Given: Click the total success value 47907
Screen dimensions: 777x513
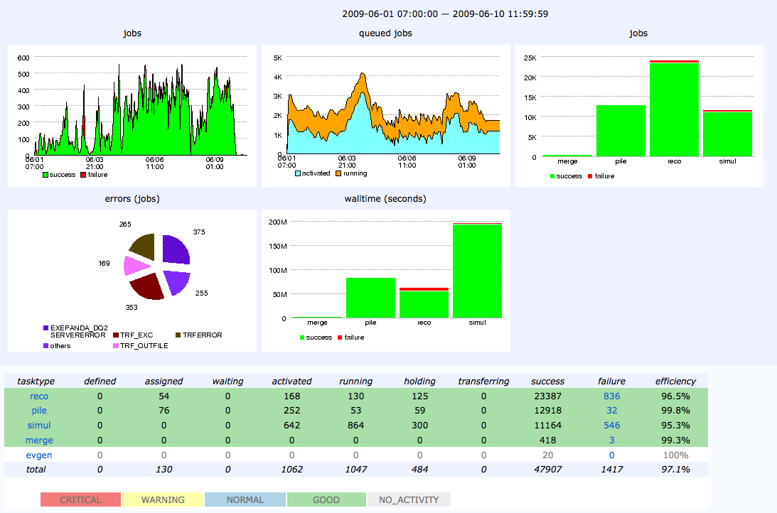Looking at the screenshot, I should [547, 470].
